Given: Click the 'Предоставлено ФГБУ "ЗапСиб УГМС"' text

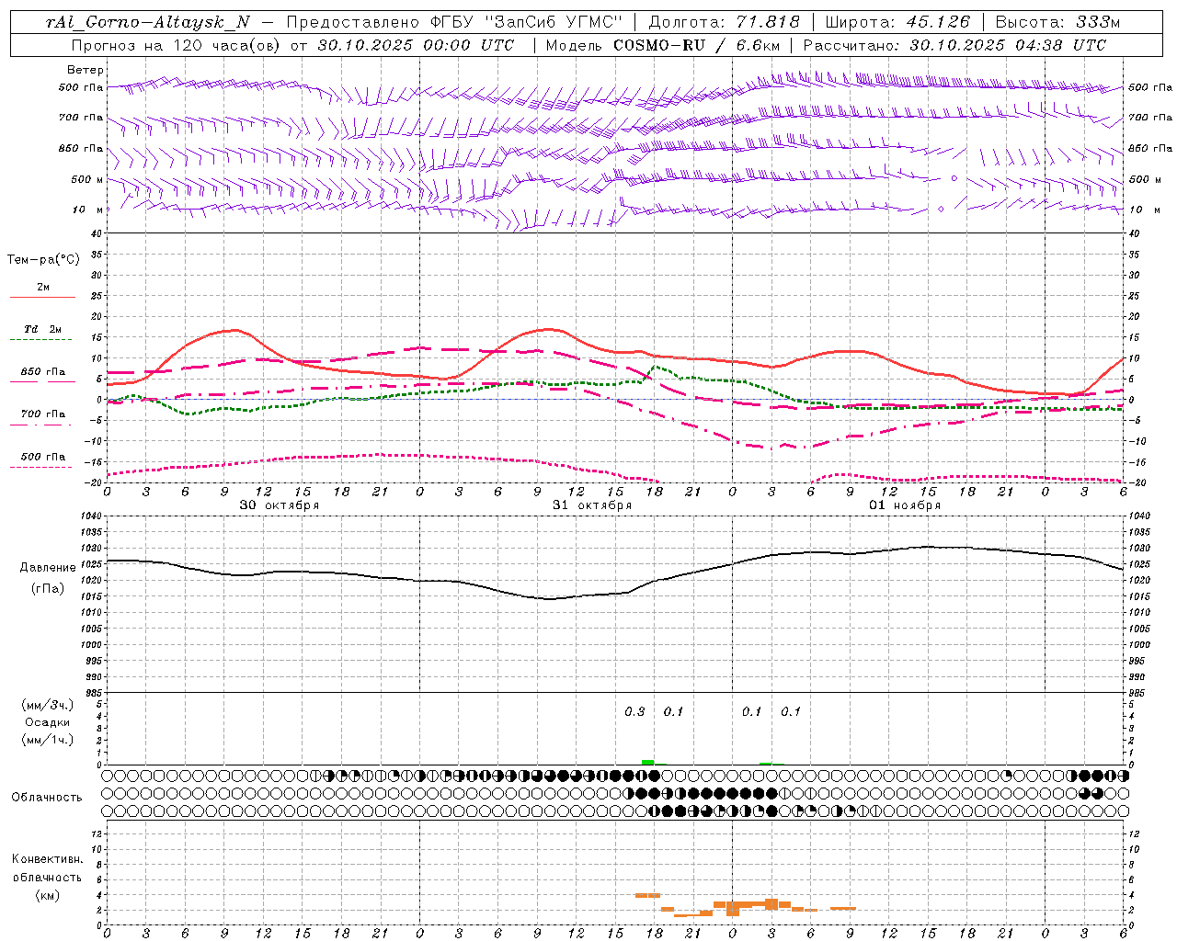Looking at the screenshot, I should coord(455,22).
